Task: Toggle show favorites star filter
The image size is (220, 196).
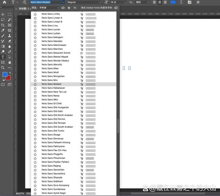Action: (69, 8)
